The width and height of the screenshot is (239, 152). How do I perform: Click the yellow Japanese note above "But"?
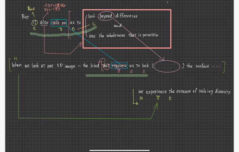pyautogui.click(x=31, y=8)
